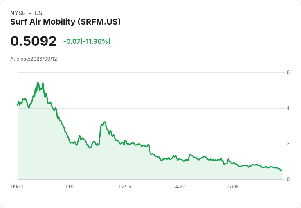Click the 09/11 x-axis date label
The width and height of the screenshot is (301, 208).
point(18,186)
